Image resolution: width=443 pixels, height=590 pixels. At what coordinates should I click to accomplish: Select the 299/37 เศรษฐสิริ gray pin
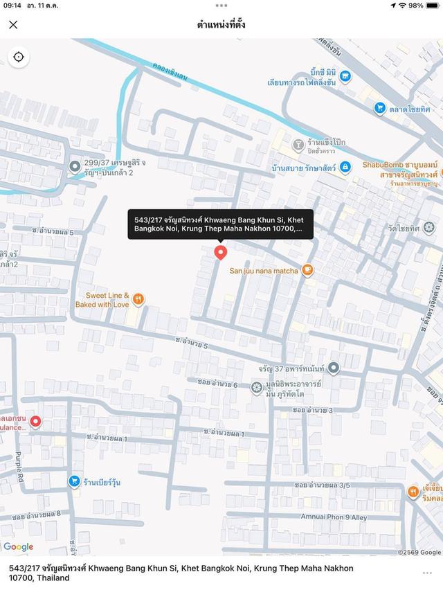75,166
